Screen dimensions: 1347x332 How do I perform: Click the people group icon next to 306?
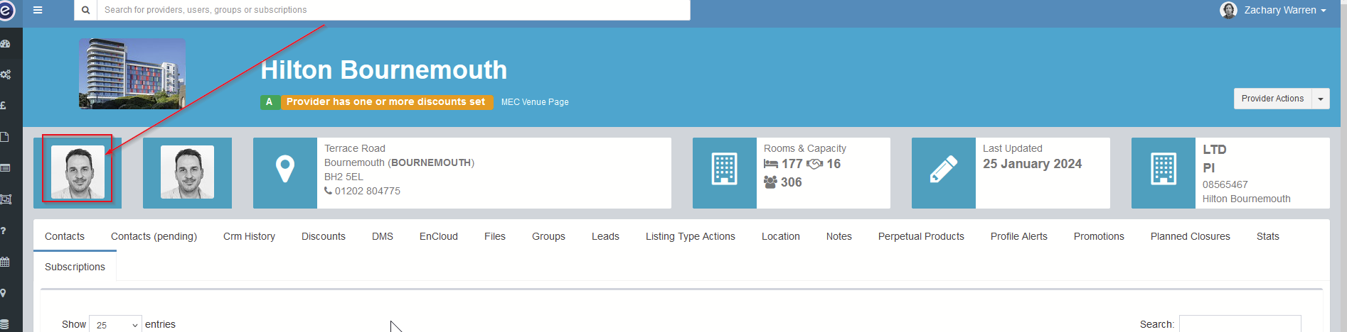pyautogui.click(x=771, y=182)
